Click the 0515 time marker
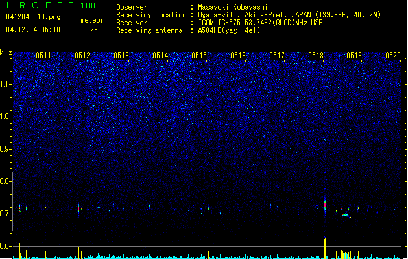This screenshot has height=259, width=408. tap(199, 56)
